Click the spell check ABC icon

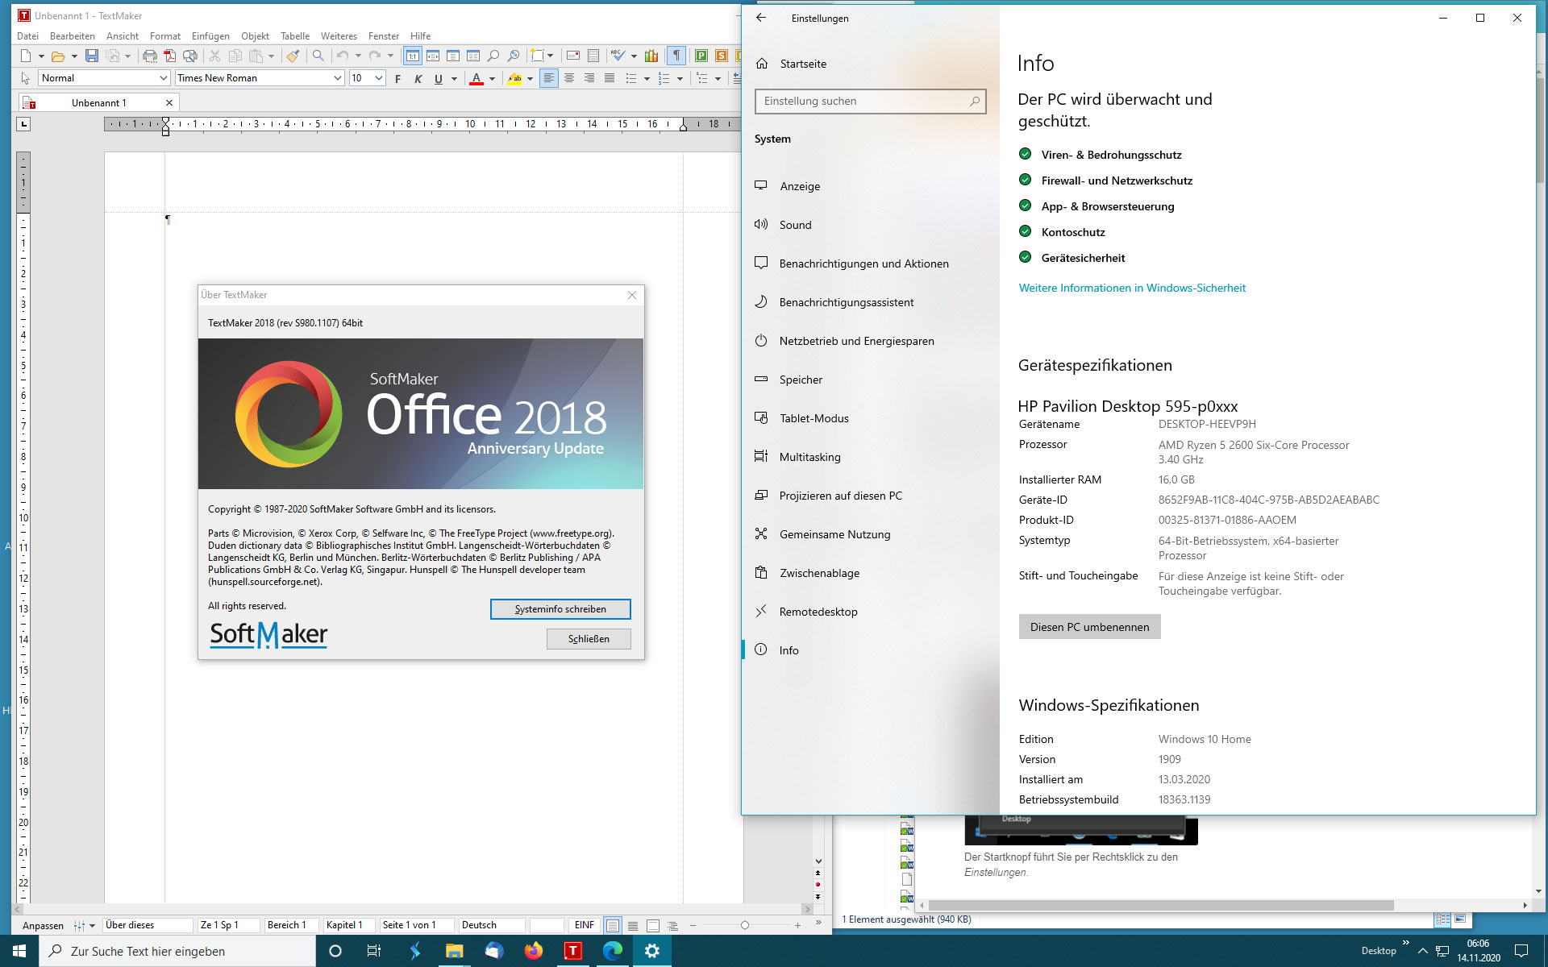point(618,56)
